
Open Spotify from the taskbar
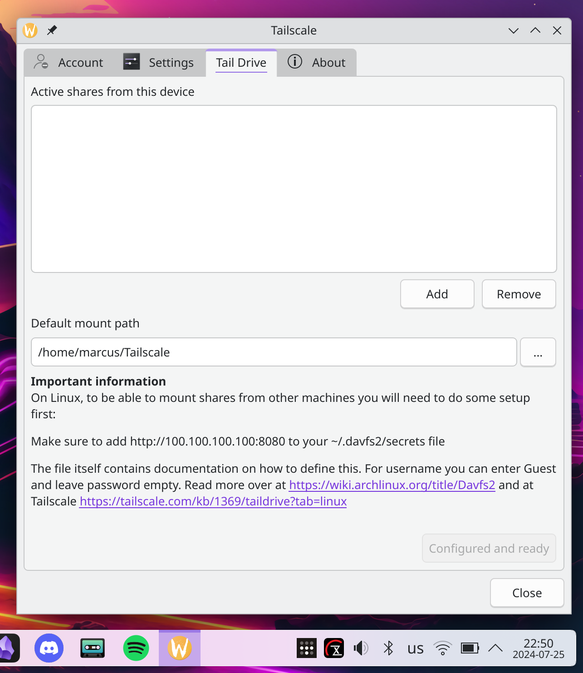[x=136, y=648]
